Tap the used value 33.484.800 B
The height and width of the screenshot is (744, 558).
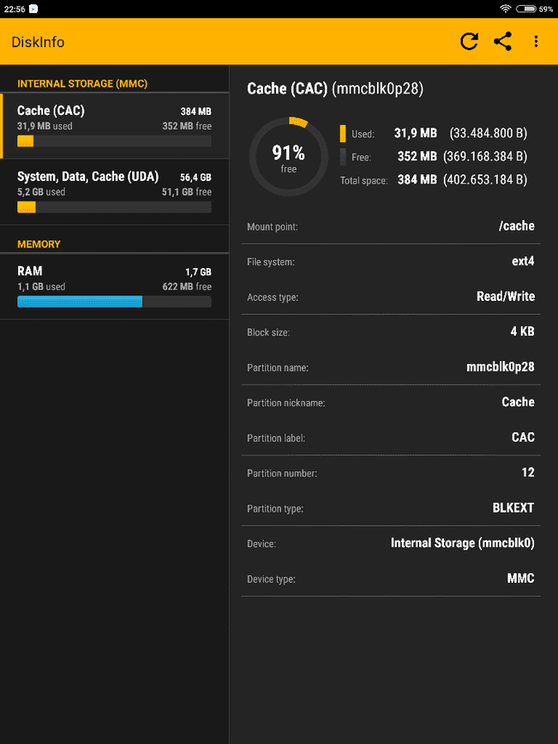click(x=489, y=133)
